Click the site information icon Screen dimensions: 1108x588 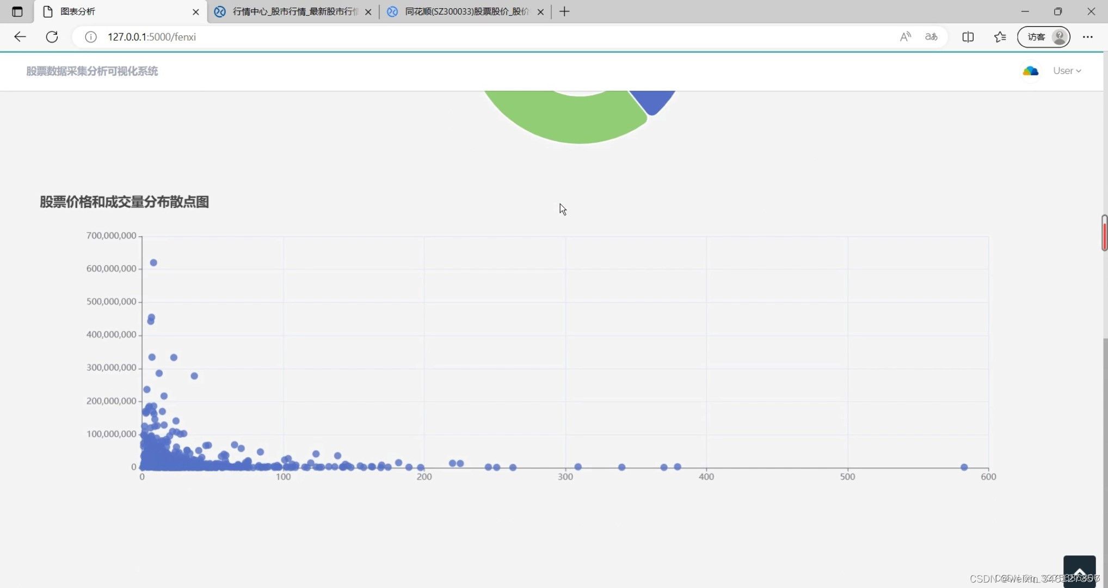pos(90,37)
